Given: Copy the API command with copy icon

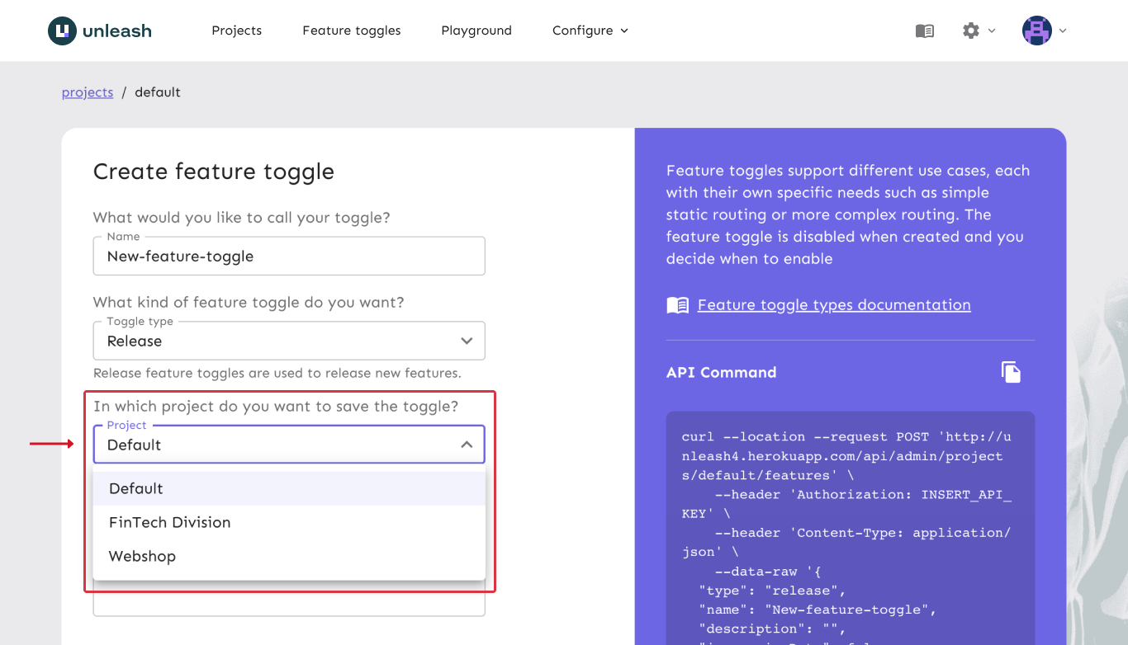Looking at the screenshot, I should tap(1011, 372).
